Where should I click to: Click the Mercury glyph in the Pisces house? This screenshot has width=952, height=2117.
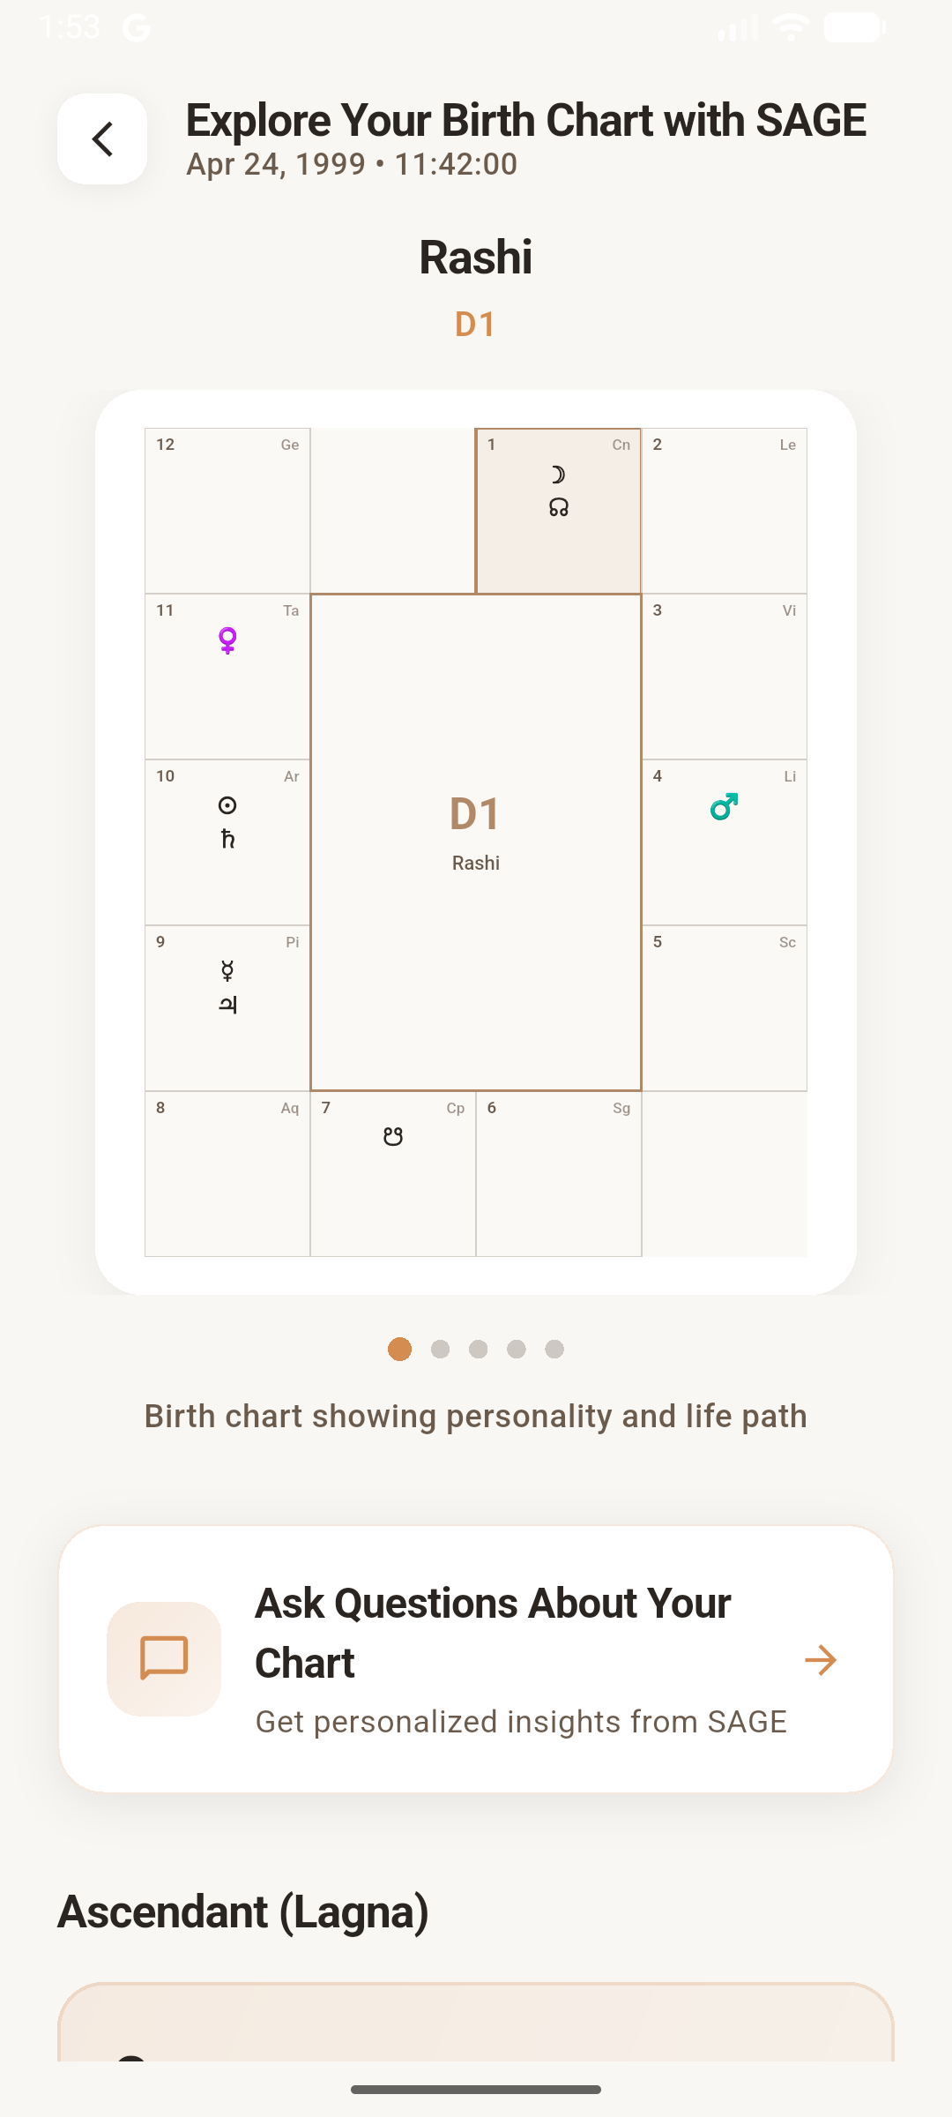(226, 971)
